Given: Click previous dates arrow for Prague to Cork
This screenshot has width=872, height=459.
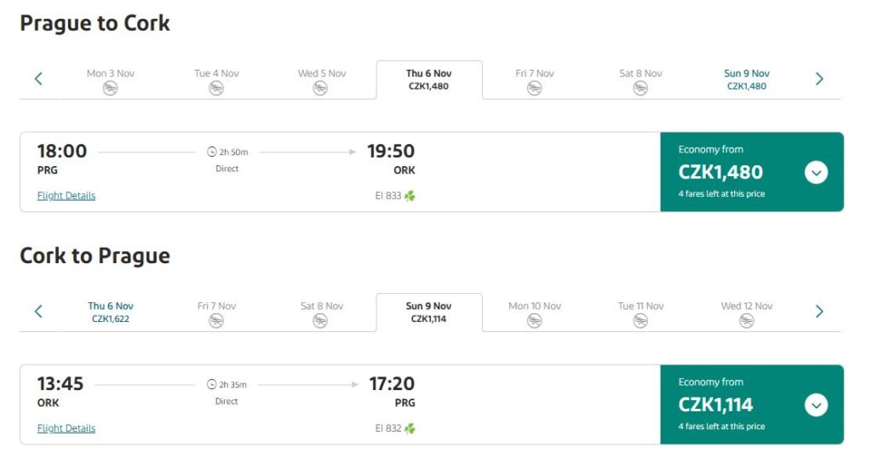Looking at the screenshot, I should 38,79.
